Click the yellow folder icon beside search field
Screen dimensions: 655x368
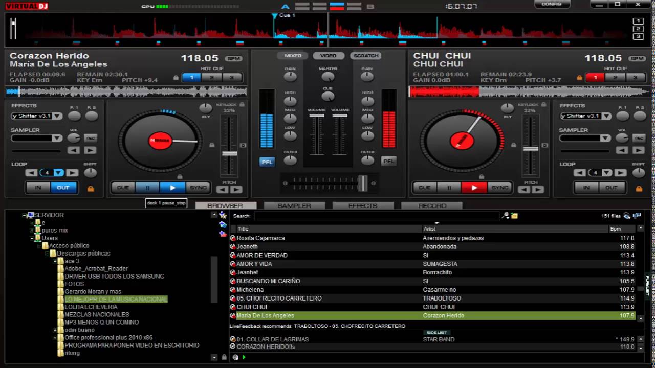514,216
